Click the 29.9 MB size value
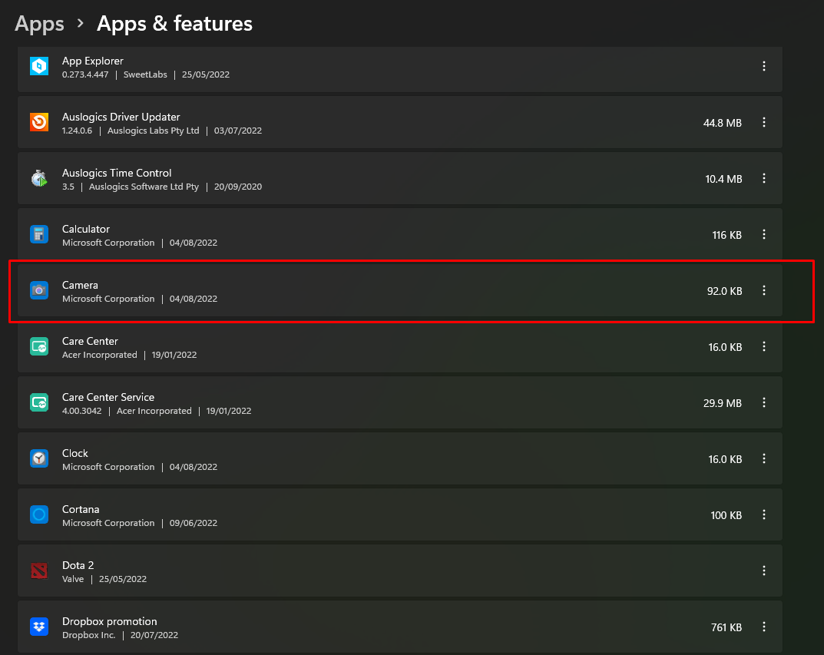Screen dimensions: 824x655 [x=722, y=403]
